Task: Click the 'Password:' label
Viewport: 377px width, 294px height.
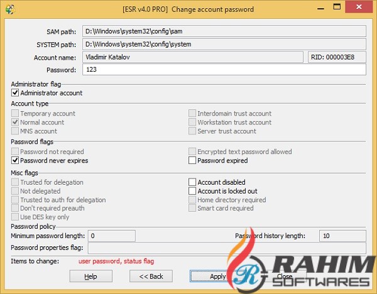Action: [62, 70]
